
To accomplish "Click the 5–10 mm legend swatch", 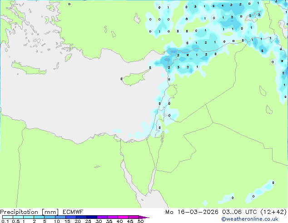I will click(x=50, y=217).
